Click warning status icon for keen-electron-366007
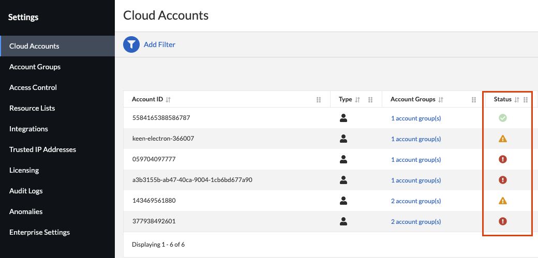 click(x=502, y=139)
